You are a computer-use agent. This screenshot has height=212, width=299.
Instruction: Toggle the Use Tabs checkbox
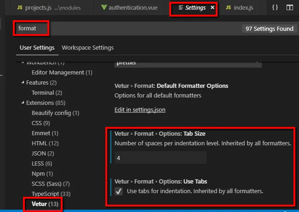(x=119, y=191)
